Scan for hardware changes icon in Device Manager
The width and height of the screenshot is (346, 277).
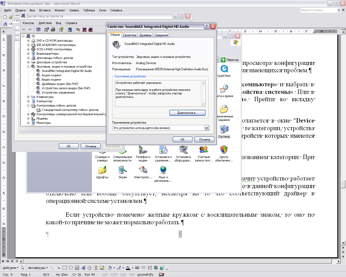70,29
